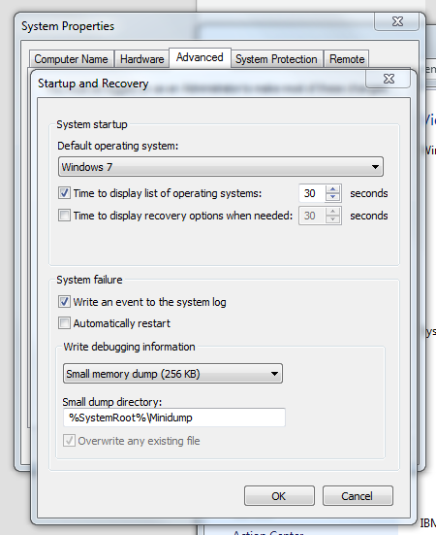
Task: Click the recovery options down arrow spinner
Action: click(x=333, y=219)
